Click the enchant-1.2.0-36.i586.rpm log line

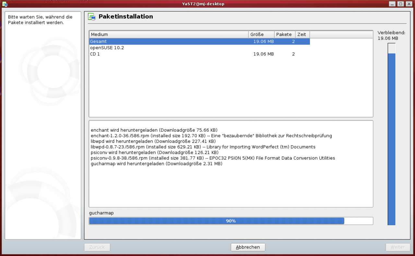[211, 136]
